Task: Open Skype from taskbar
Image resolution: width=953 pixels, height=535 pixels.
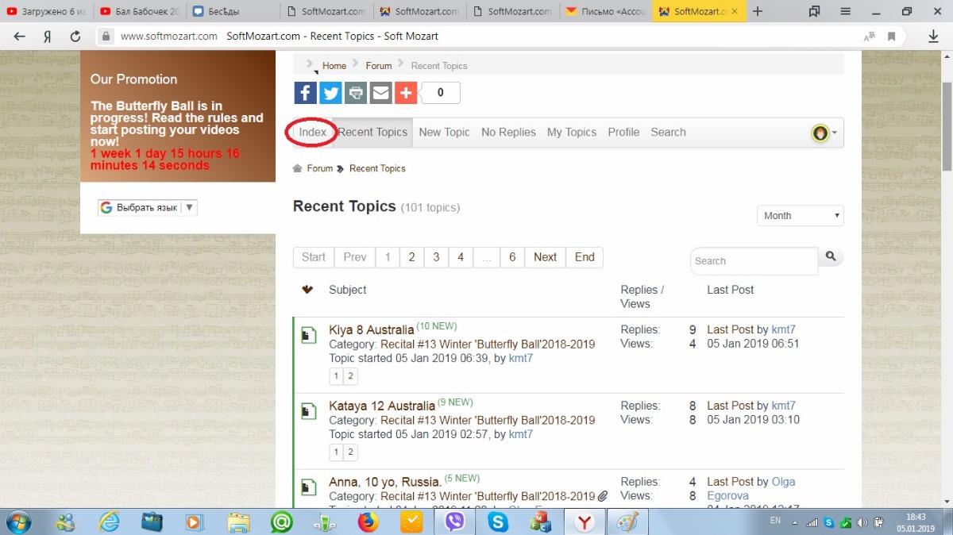Action: tap(498, 522)
